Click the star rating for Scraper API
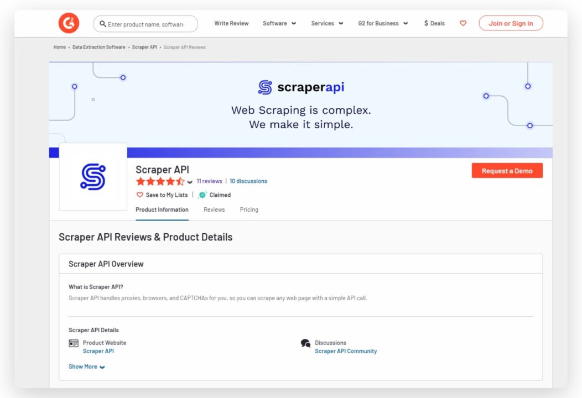 tap(160, 181)
